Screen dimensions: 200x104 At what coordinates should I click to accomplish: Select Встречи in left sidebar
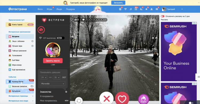point(20,37)
